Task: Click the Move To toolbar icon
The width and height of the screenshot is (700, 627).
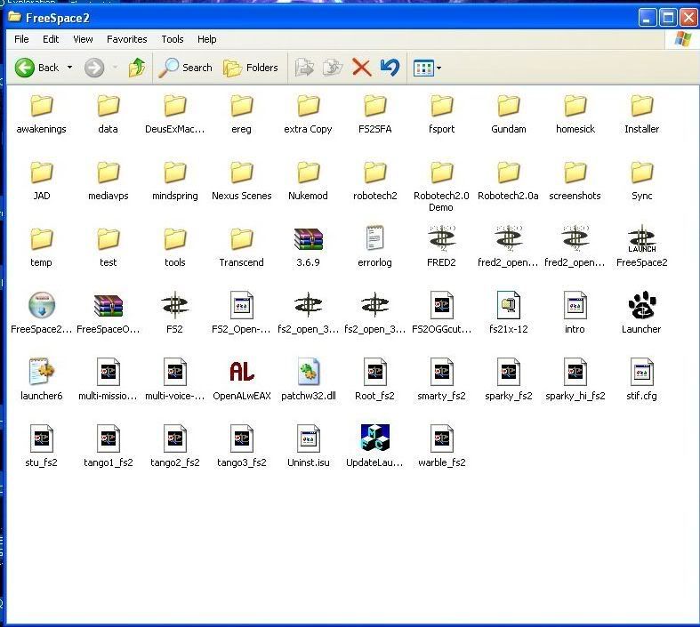Action: click(x=304, y=68)
